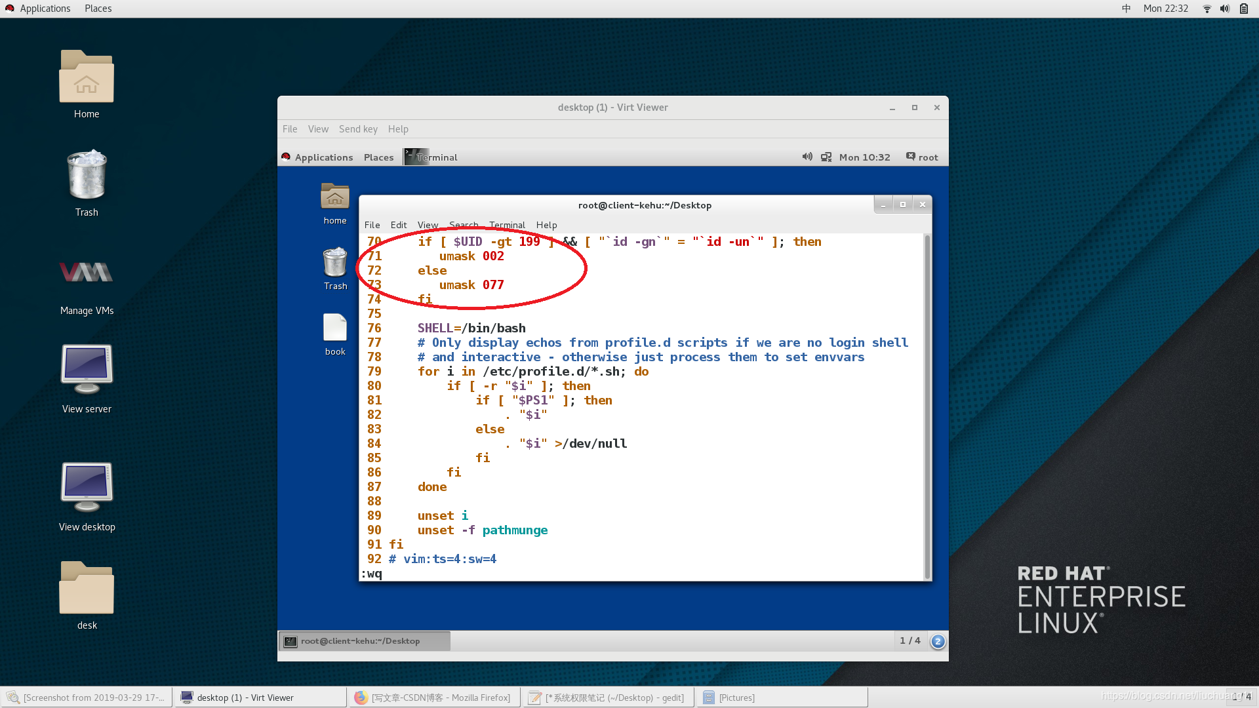Screen dimensions: 1259x708
Task: Maximize the Virt Viewer window
Action: click(915, 108)
